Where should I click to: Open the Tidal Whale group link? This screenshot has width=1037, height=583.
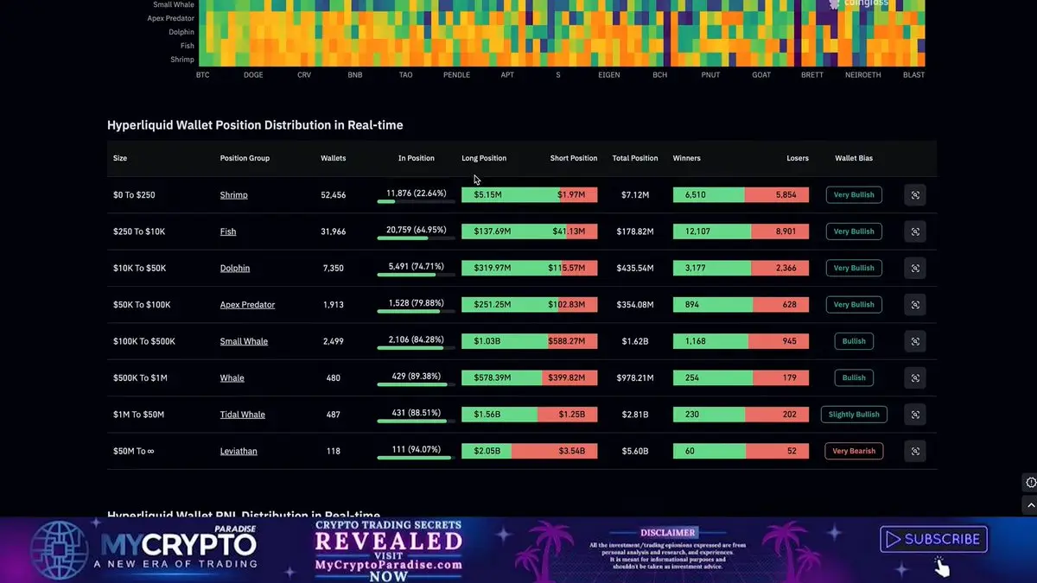pos(242,415)
